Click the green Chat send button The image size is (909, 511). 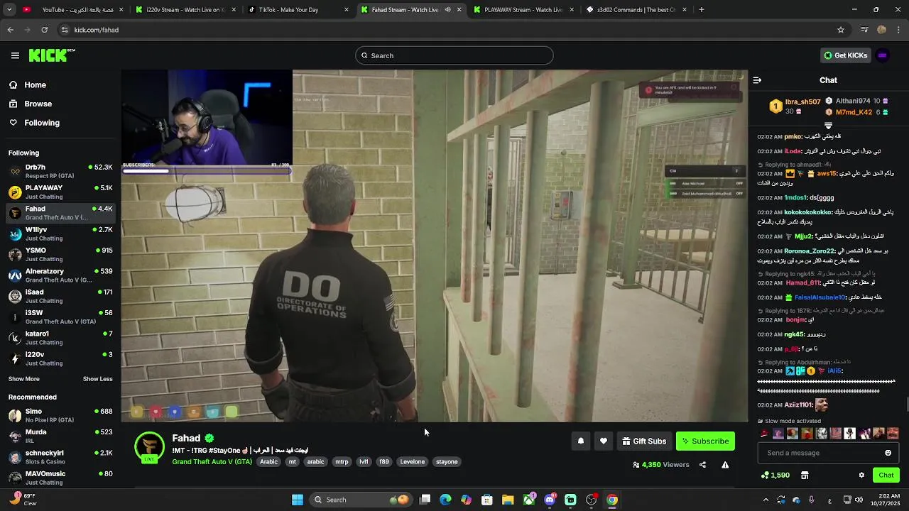[886, 475]
